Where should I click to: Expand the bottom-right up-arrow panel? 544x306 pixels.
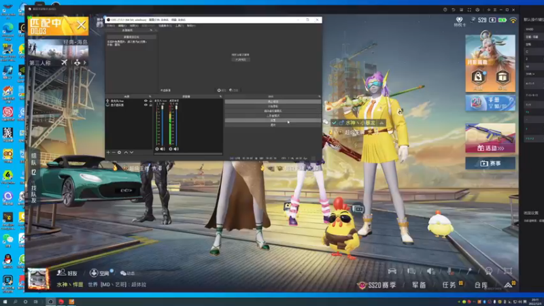509,284
